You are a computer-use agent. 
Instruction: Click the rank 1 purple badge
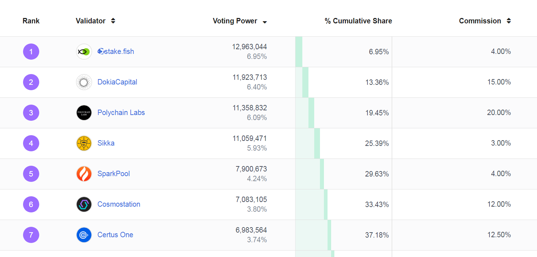tap(31, 52)
